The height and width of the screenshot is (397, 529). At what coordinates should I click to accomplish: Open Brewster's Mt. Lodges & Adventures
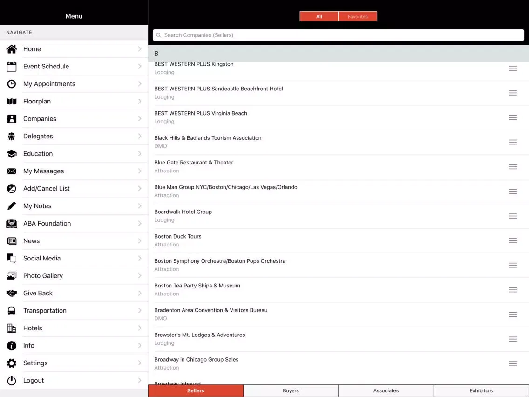339,339
